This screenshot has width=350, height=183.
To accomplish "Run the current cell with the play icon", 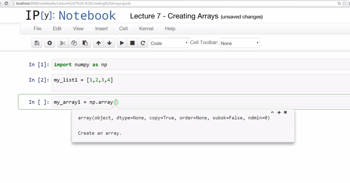I will pos(122,43).
